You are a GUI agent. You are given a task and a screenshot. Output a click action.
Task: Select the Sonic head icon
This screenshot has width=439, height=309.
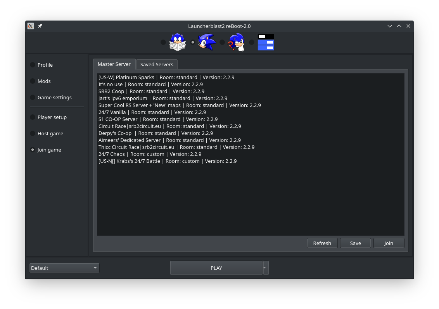(207, 42)
